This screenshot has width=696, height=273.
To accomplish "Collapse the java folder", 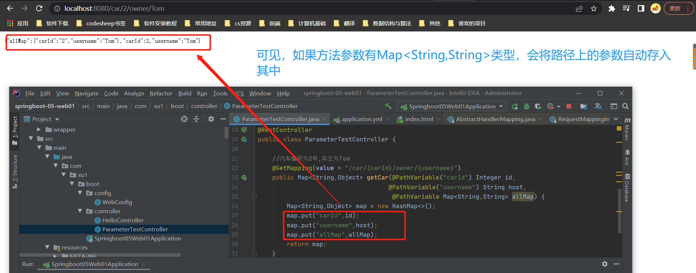I will tap(47, 157).
